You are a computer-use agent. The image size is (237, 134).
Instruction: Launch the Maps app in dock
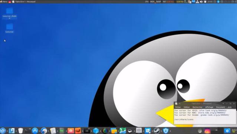click(123, 131)
